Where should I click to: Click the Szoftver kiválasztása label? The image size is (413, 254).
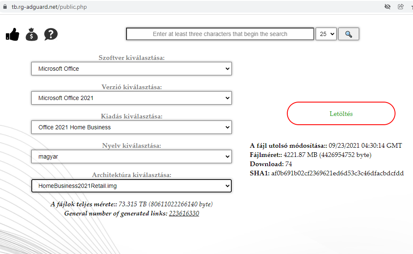pos(132,58)
